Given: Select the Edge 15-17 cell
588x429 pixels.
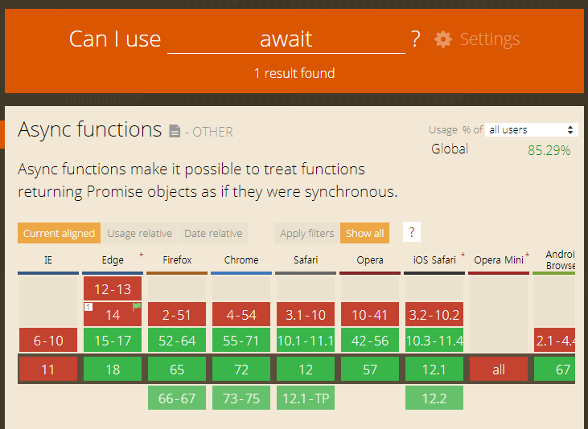Looking at the screenshot, I should point(113,340).
